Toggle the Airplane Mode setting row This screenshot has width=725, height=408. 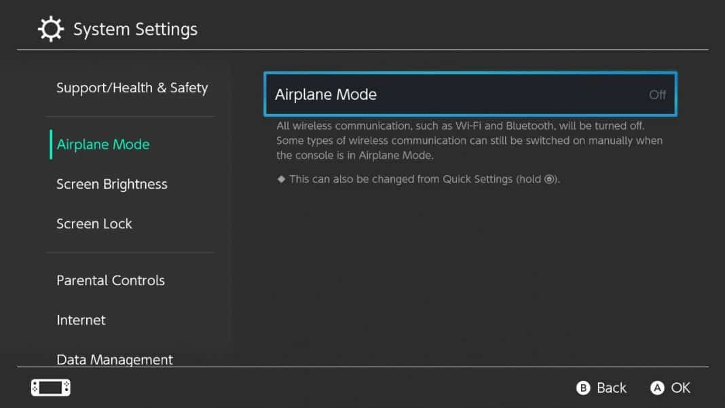point(470,94)
